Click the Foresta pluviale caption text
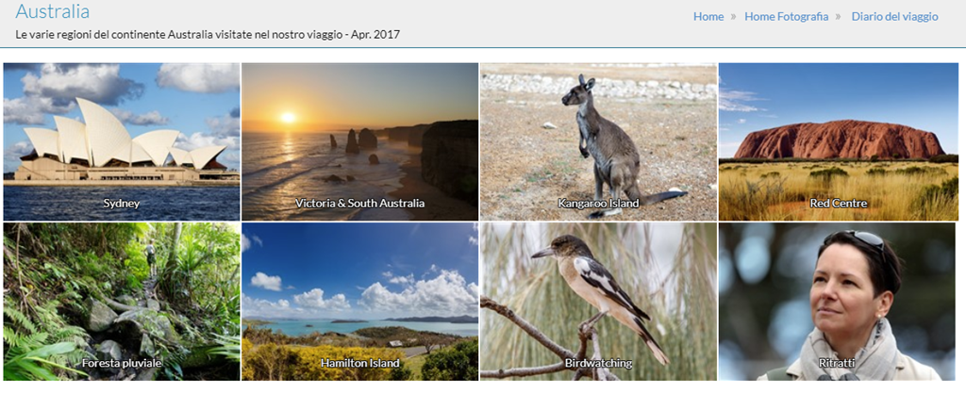The width and height of the screenshot is (966, 393). coord(122,363)
